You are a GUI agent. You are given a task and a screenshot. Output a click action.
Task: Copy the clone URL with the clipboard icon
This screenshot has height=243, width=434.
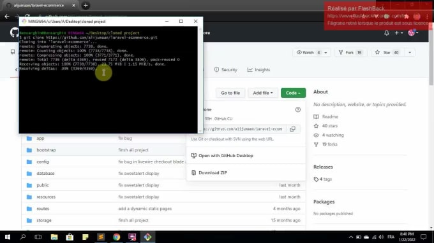292,128
